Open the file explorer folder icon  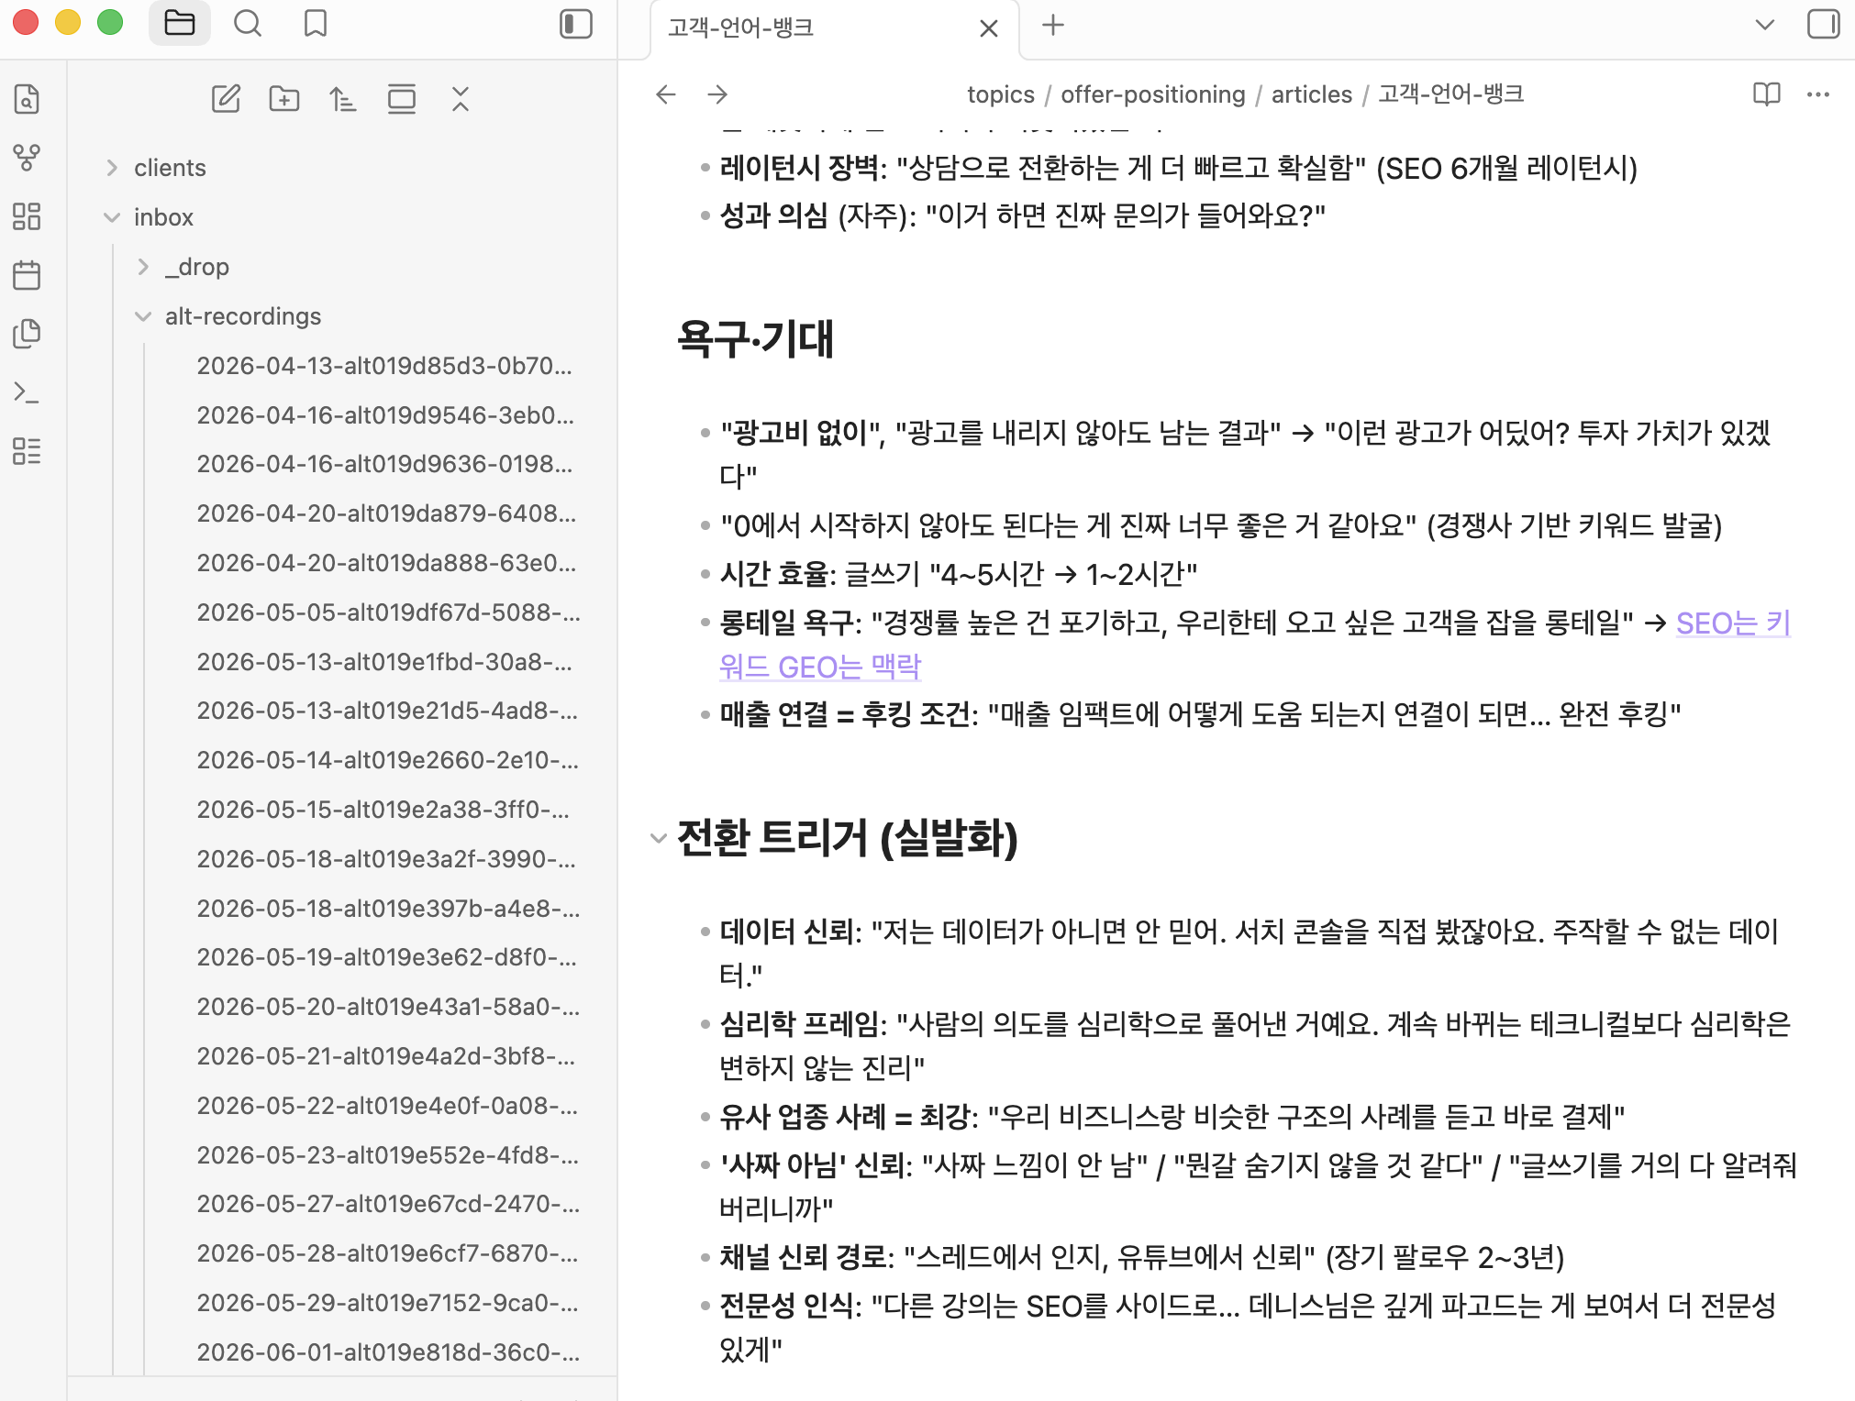[x=180, y=24]
